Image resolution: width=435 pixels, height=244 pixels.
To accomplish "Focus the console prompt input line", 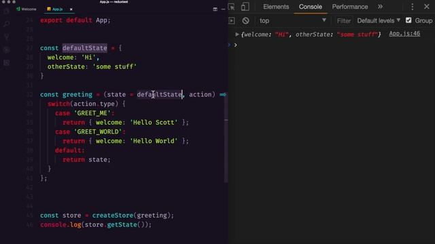I will (x=333, y=45).
